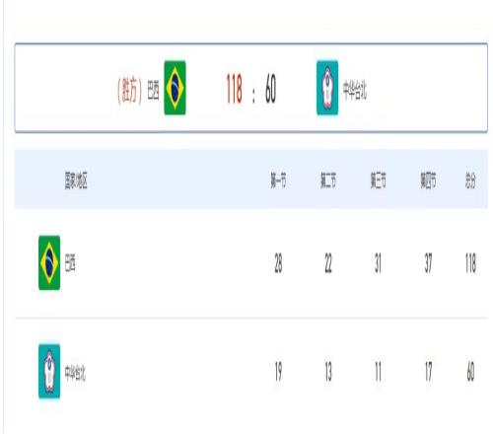This screenshot has height=434, width=493.
Task: Click Chinese Taipei's third quarter score 11
Action: (379, 372)
